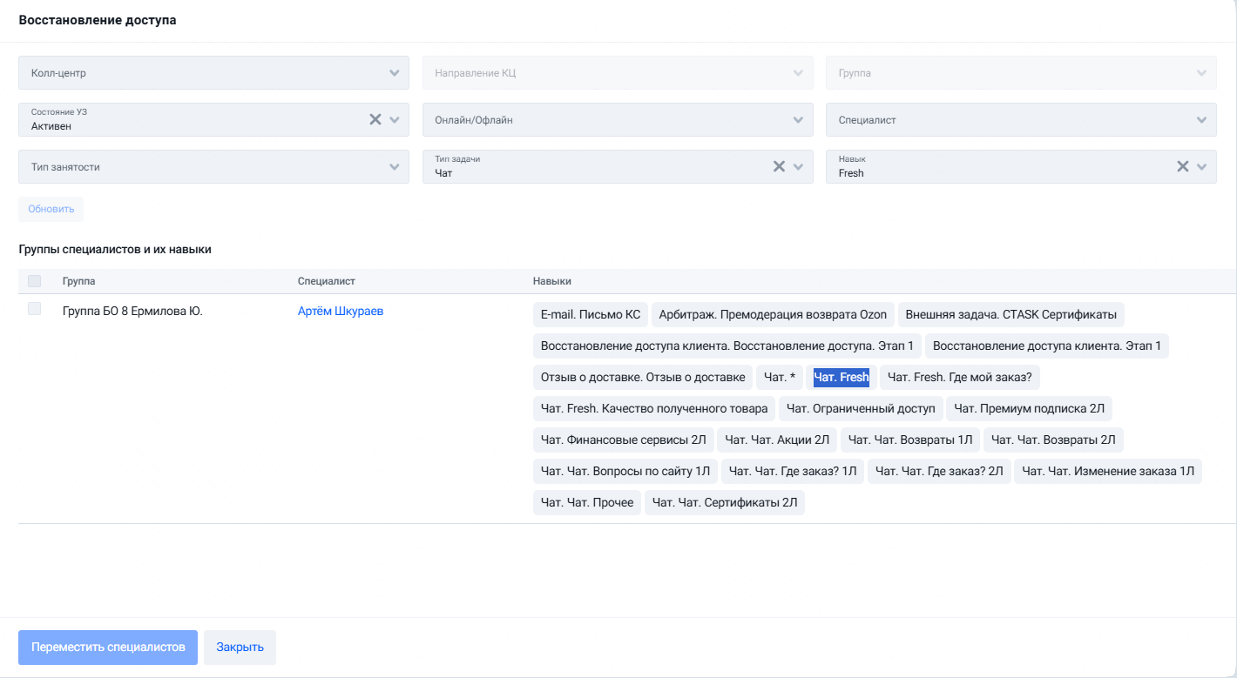Check the Группа БО 8 Ермилова Ю. row

coord(35,309)
